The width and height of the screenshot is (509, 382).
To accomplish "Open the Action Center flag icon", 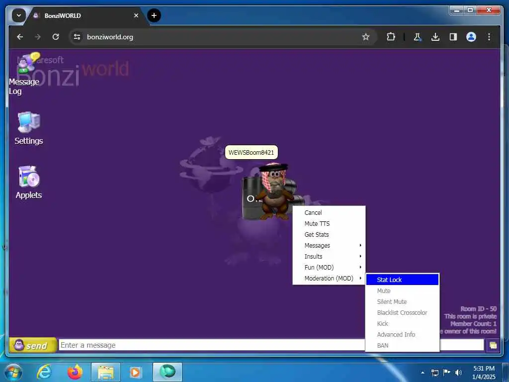I will pyautogui.click(x=447, y=372).
